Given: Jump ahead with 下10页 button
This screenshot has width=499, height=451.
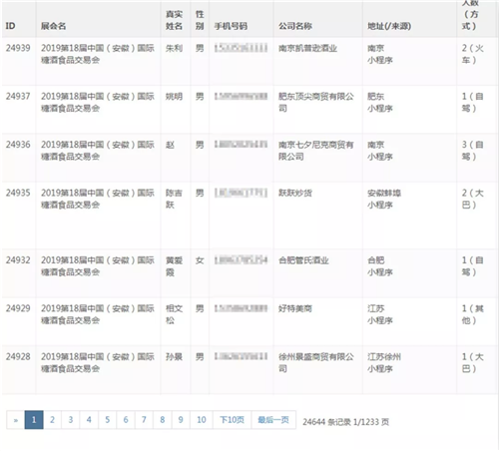Looking at the screenshot, I should point(232,420).
